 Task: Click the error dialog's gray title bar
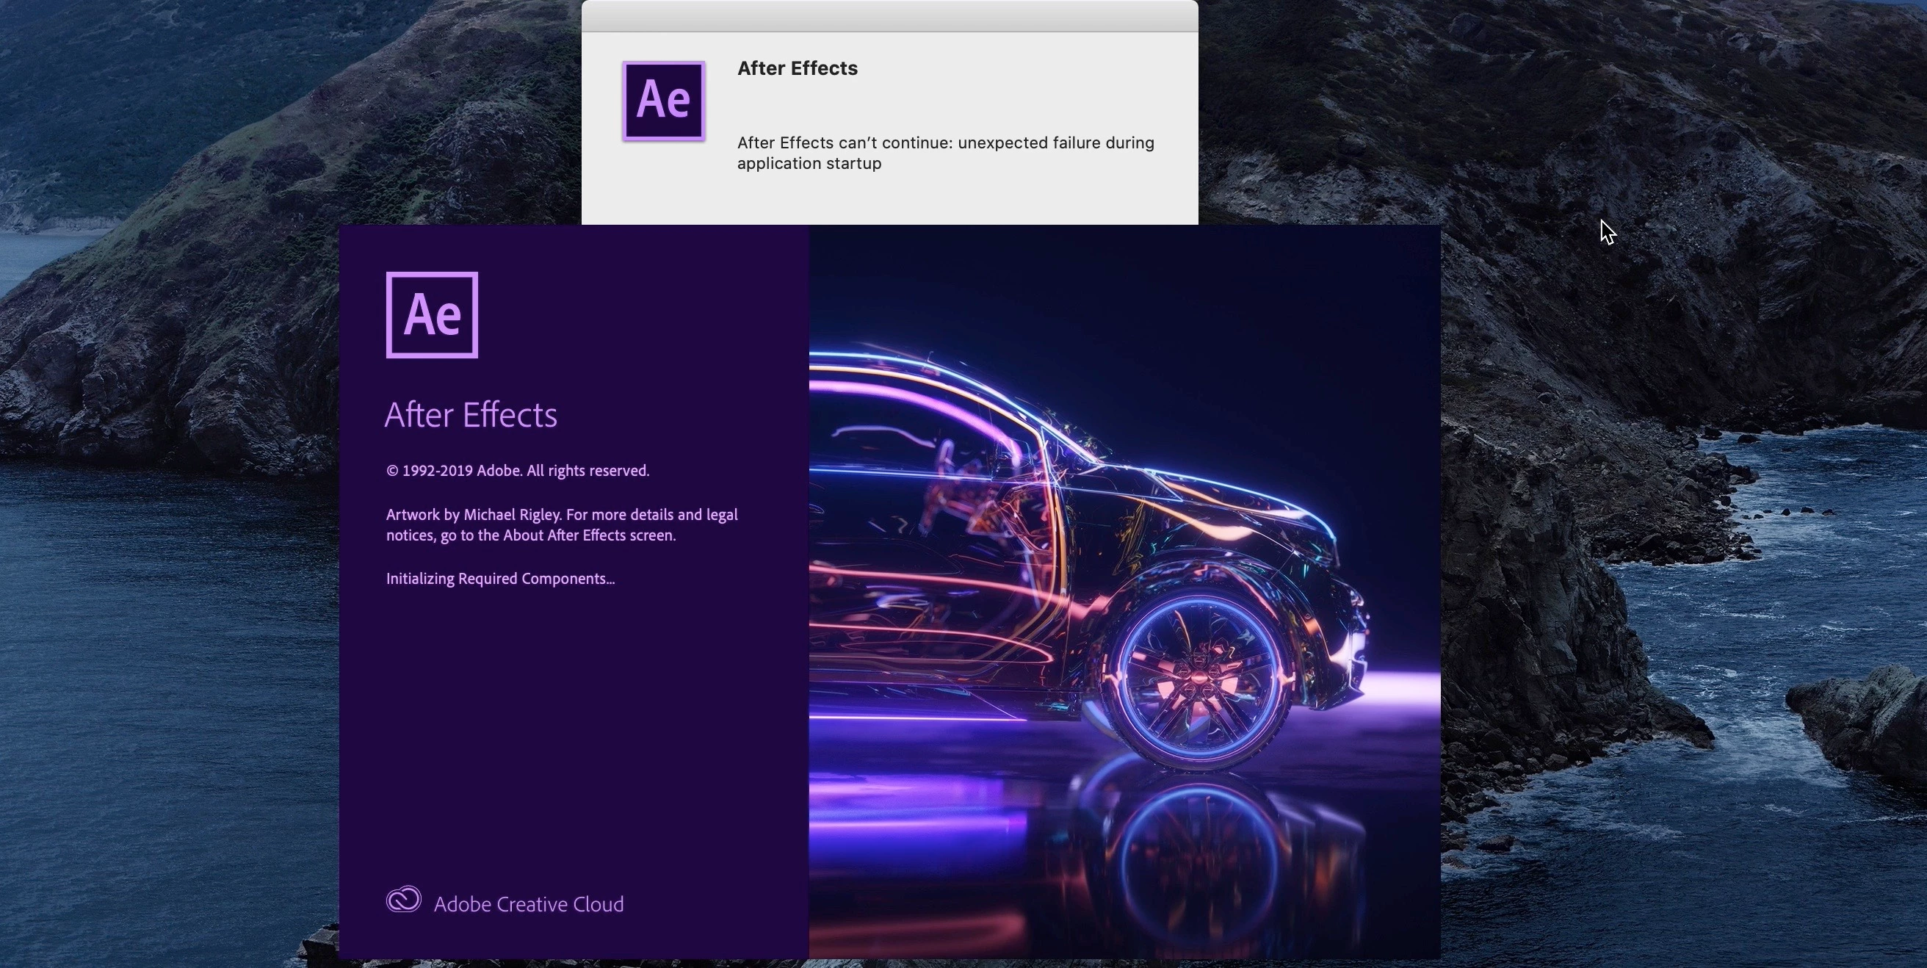click(889, 15)
